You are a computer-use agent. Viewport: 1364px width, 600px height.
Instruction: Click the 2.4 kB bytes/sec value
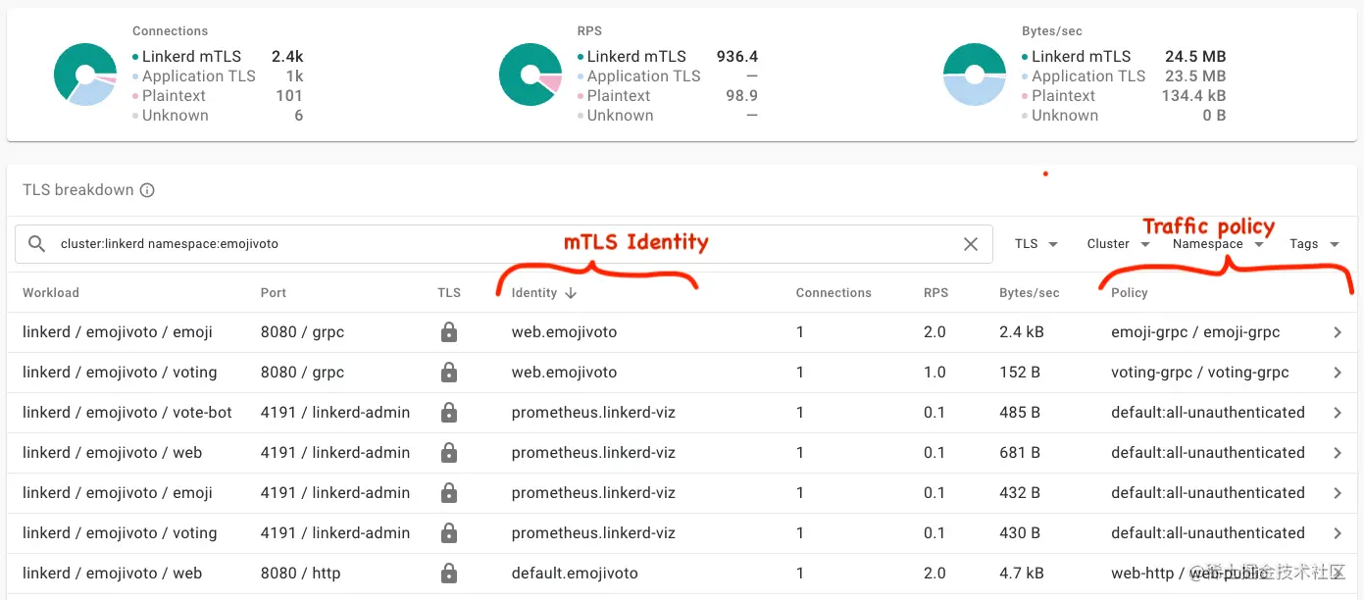(x=1022, y=332)
